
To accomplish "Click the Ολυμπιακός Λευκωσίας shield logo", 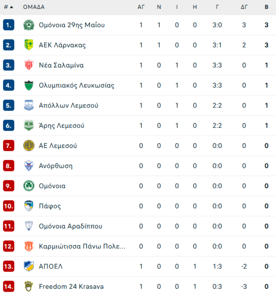I will [29, 85].
